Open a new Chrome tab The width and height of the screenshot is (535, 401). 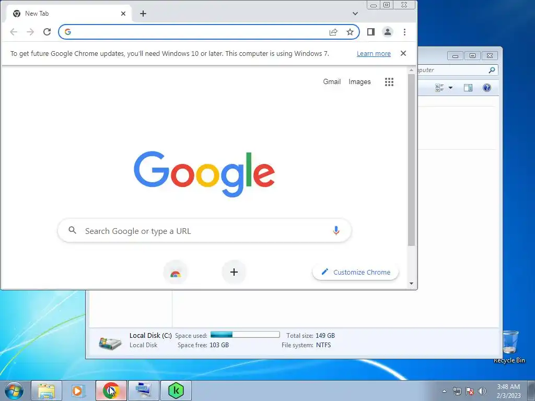pyautogui.click(x=143, y=14)
